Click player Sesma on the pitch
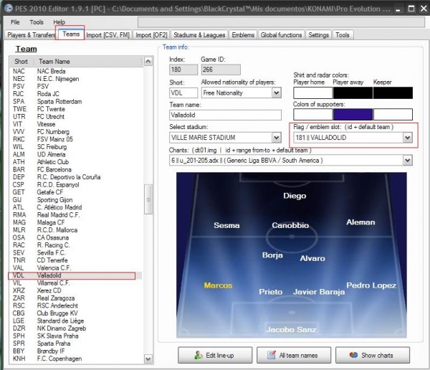430x370 pixels. [226, 225]
